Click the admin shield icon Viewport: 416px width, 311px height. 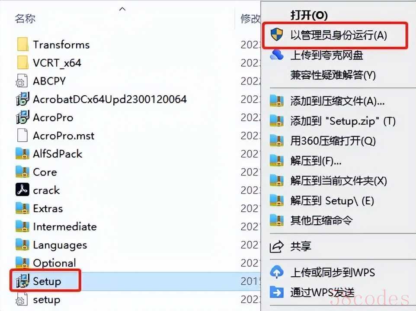tap(276, 35)
